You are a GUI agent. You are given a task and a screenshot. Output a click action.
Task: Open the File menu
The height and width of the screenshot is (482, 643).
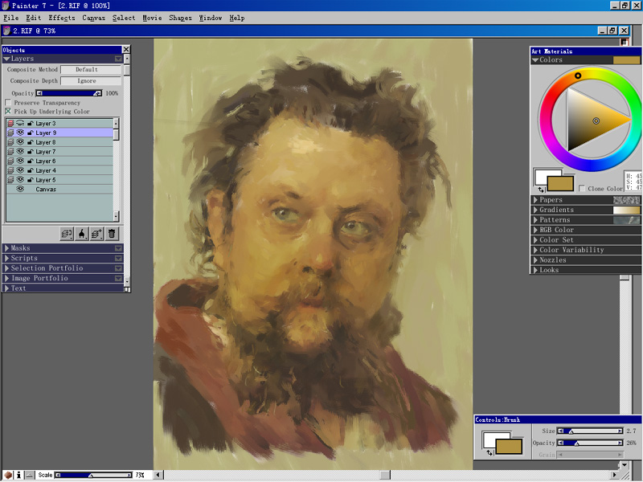11,18
